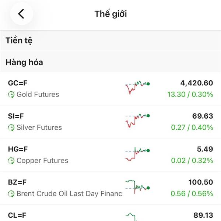Click the clock icon beside Copper Futures
Screen dimensions: 221x221
click(x=11, y=161)
